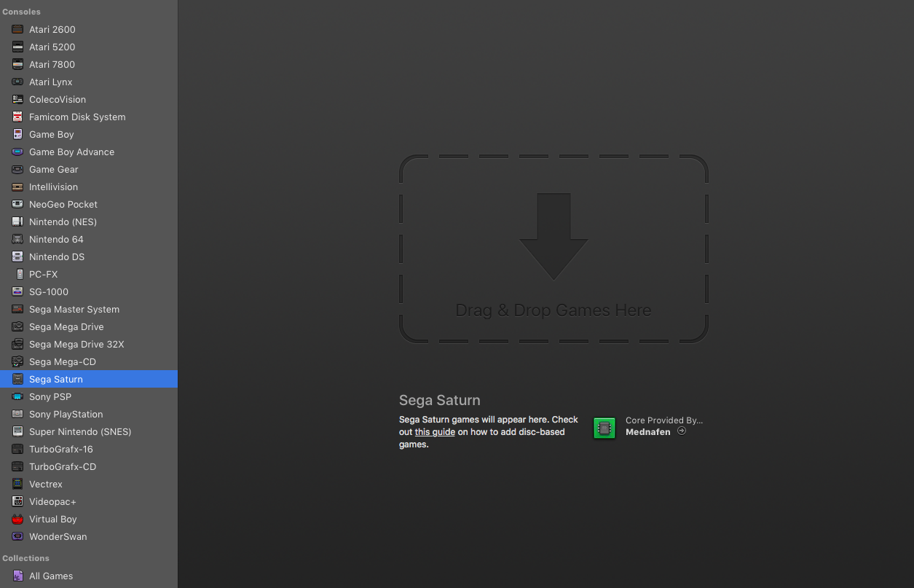
Task: Choose the Sega Mega Drive 32X icon
Action: [17, 344]
